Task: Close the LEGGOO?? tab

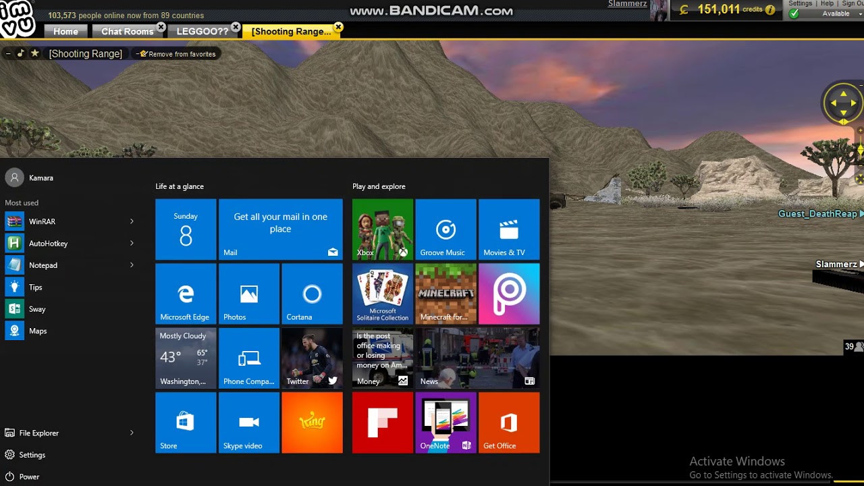Action: (x=235, y=27)
